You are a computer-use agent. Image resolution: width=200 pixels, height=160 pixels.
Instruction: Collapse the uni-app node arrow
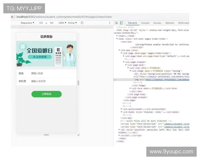tap(119, 50)
